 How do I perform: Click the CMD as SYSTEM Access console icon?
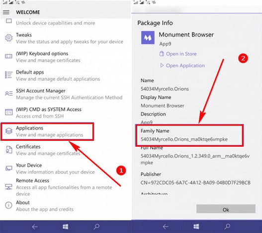click(8, 112)
